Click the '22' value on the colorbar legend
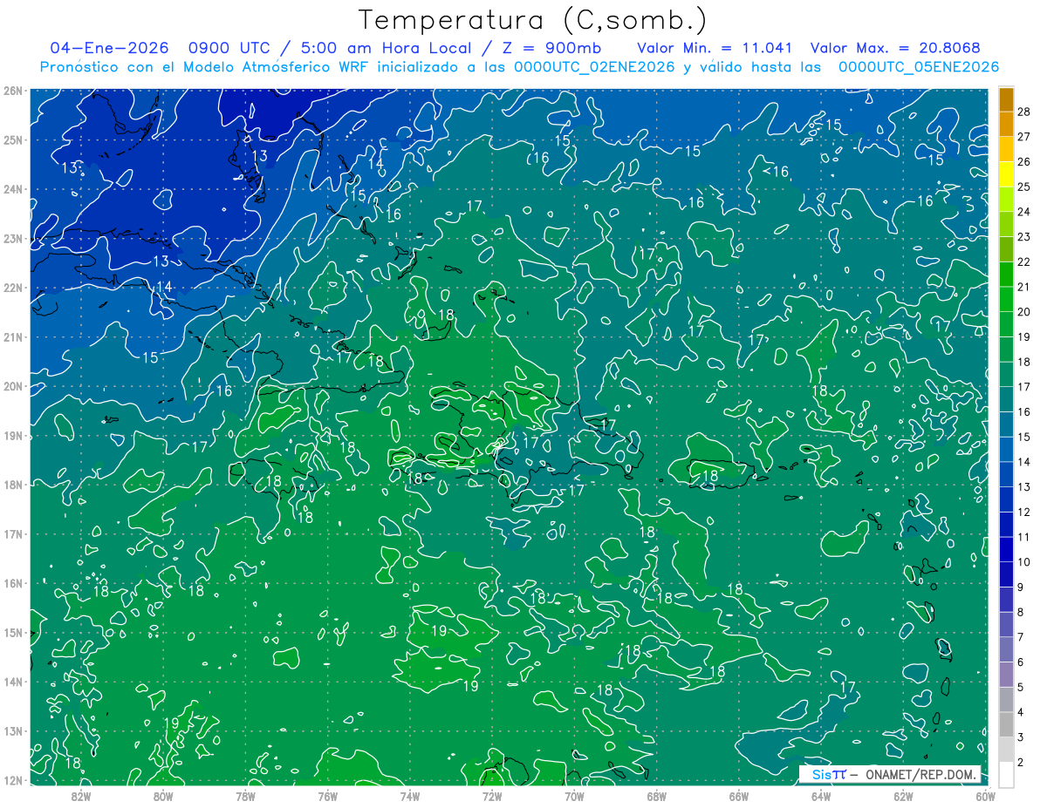 click(1024, 261)
